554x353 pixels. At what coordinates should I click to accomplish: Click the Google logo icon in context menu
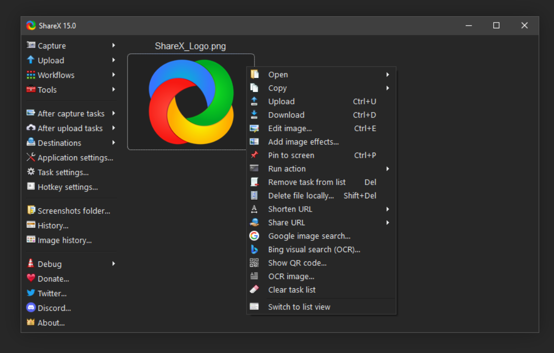click(254, 236)
